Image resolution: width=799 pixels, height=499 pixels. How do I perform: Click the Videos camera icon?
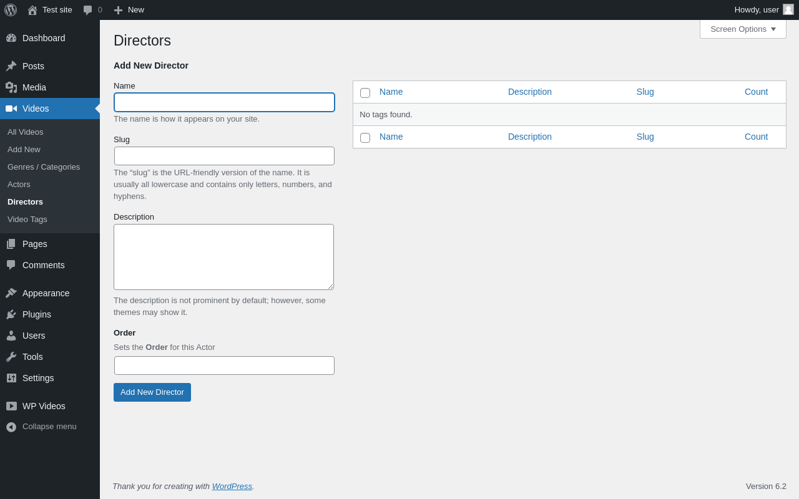11,109
